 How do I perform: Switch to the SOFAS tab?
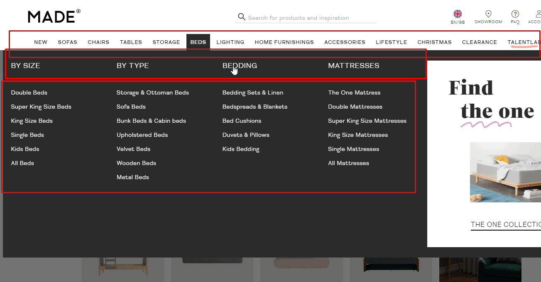[67, 42]
